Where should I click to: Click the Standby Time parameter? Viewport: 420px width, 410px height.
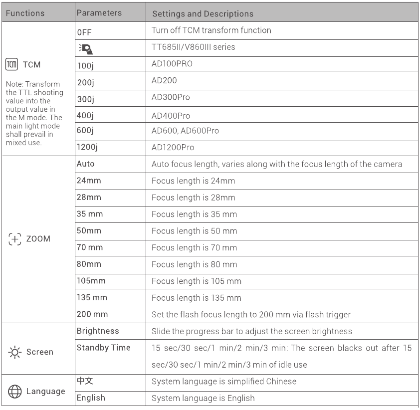tap(103, 348)
